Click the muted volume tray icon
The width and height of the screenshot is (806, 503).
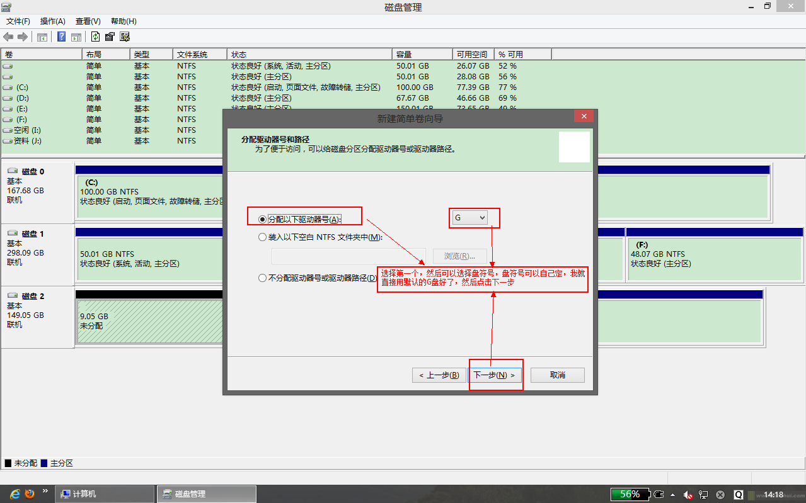[x=689, y=495]
